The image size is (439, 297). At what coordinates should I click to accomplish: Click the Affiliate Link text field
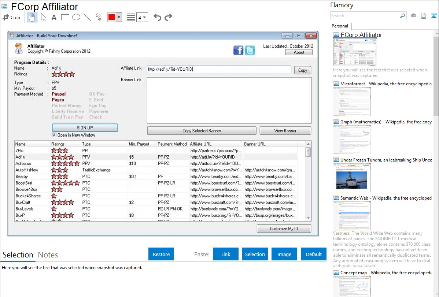(x=219, y=69)
